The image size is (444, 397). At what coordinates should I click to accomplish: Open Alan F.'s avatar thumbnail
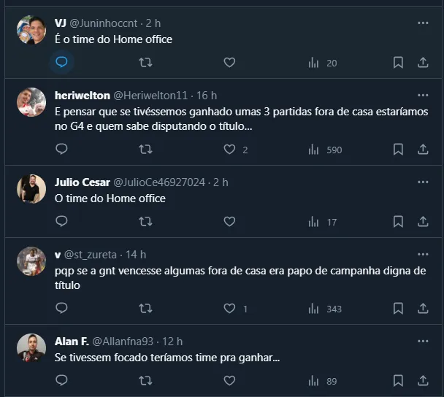pos(31,348)
